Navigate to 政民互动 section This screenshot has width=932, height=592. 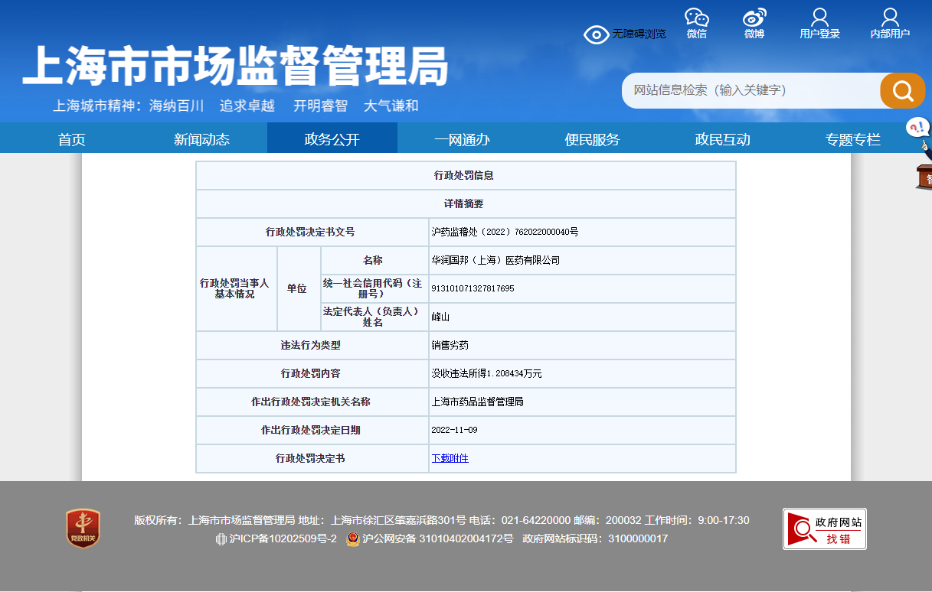click(x=722, y=139)
